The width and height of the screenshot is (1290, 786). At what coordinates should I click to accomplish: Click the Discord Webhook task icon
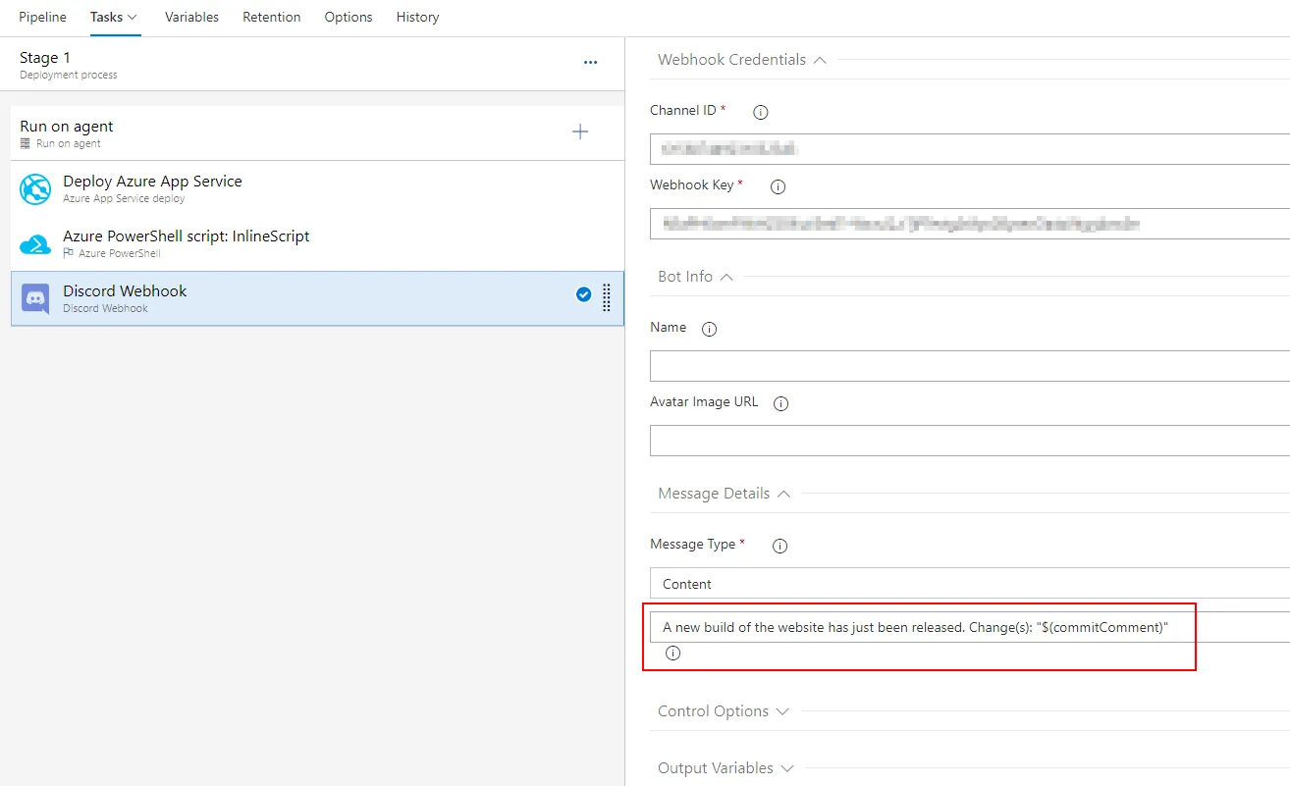pos(35,298)
